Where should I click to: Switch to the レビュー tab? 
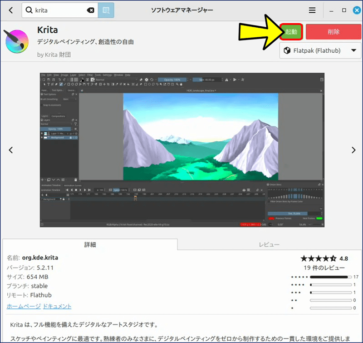[x=269, y=244]
